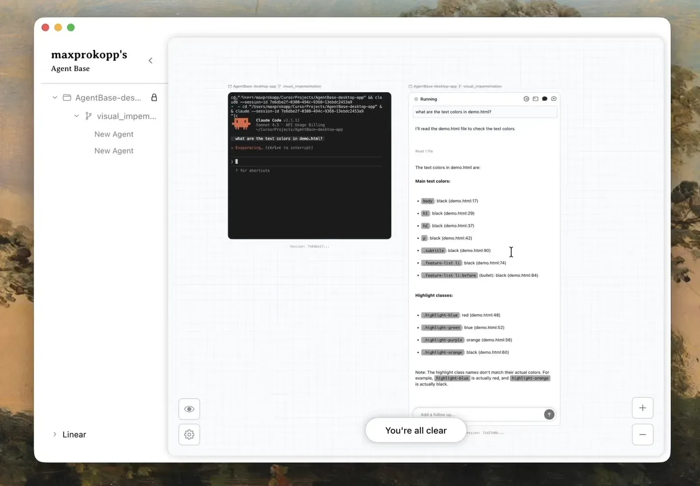Click AgentBase-desktop-app label above the terminal
Viewport: 700px width, 486px height.
point(255,86)
